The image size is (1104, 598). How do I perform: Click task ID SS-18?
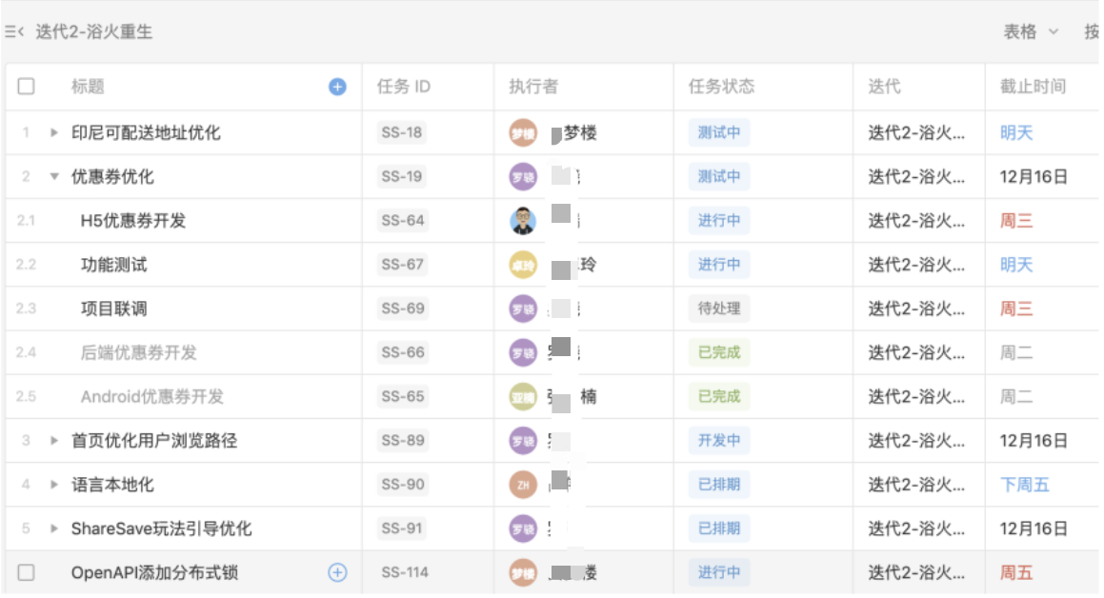point(402,132)
